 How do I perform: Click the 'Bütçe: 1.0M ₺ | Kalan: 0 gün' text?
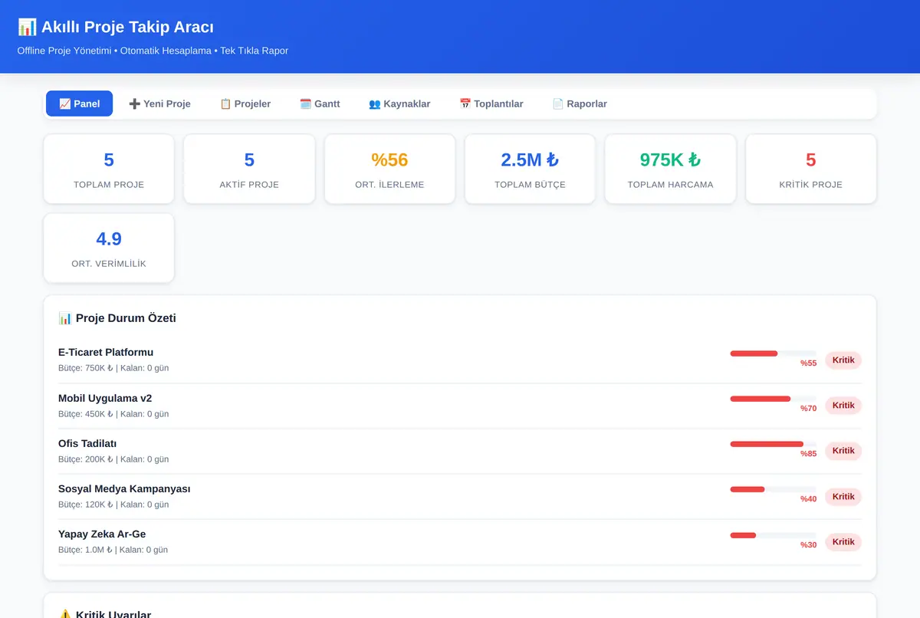tap(113, 550)
